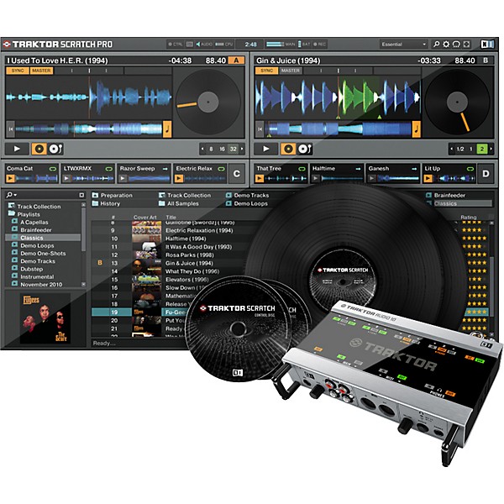This screenshot has height=504, width=504.
Task: Click the Title column header
Action: click(x=171, y=217)
